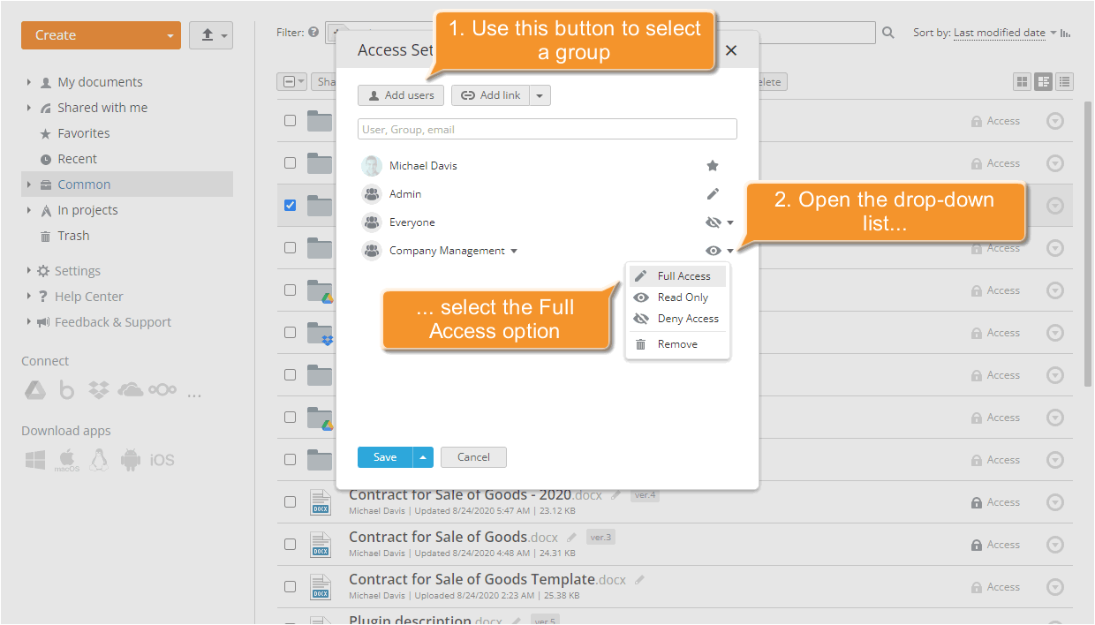
Task: Click the User, Group, email input field
Action: tap(547, 129)
